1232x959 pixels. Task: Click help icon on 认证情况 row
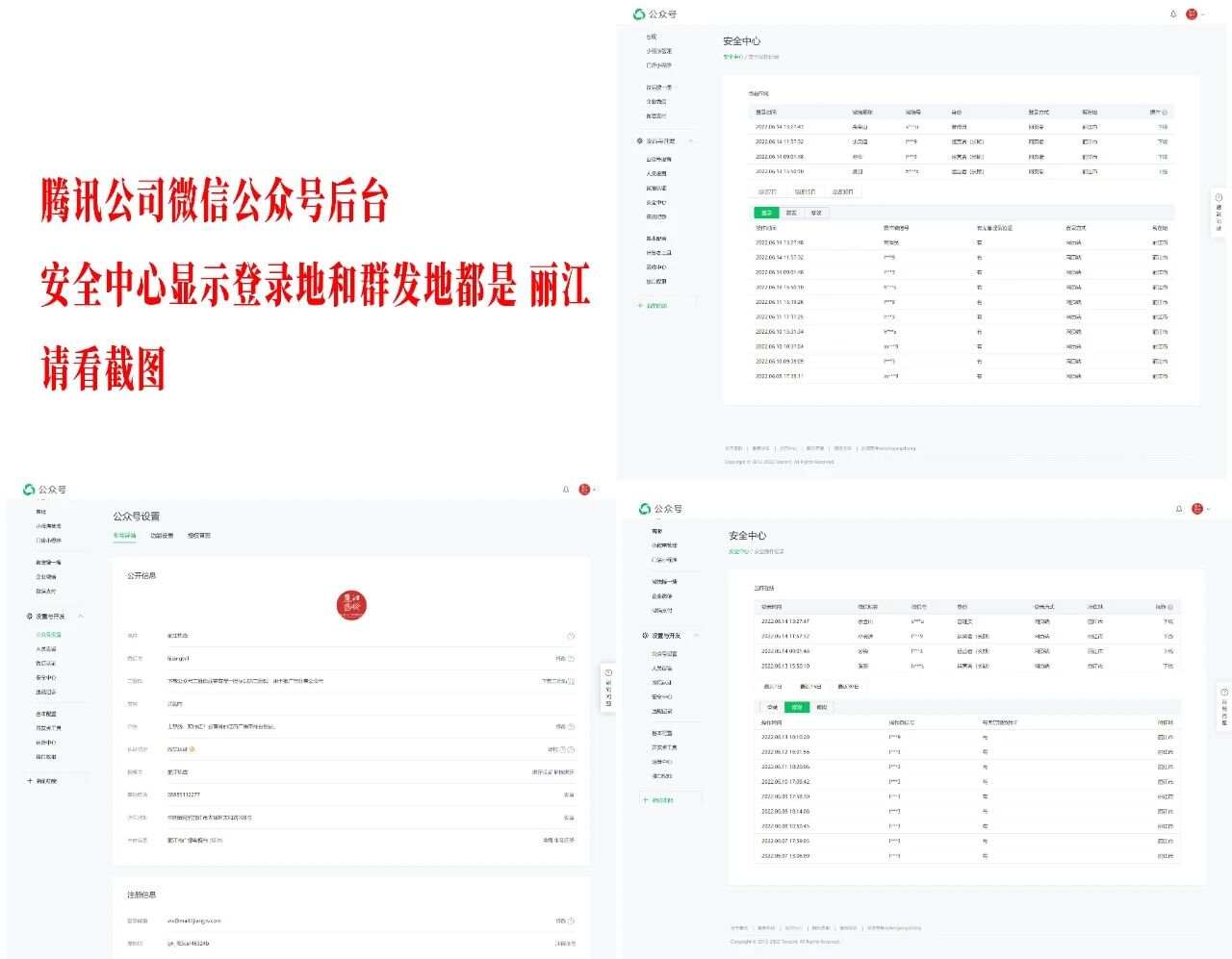[x=571, y=750]
